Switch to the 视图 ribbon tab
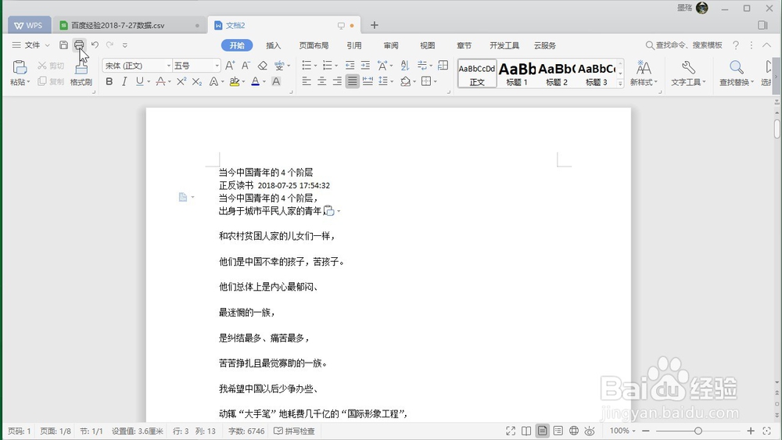 coord(428,45)
